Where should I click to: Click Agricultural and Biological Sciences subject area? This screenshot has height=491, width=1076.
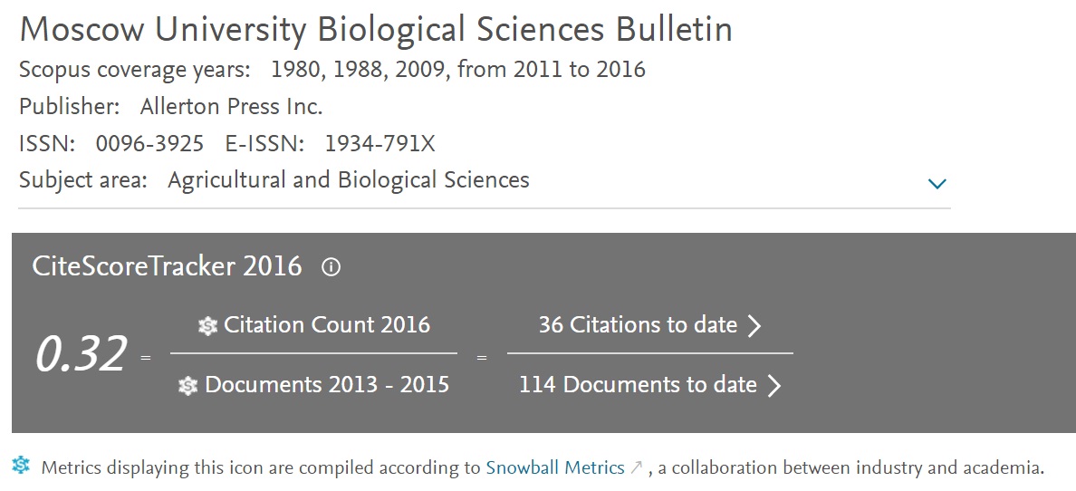349,180
